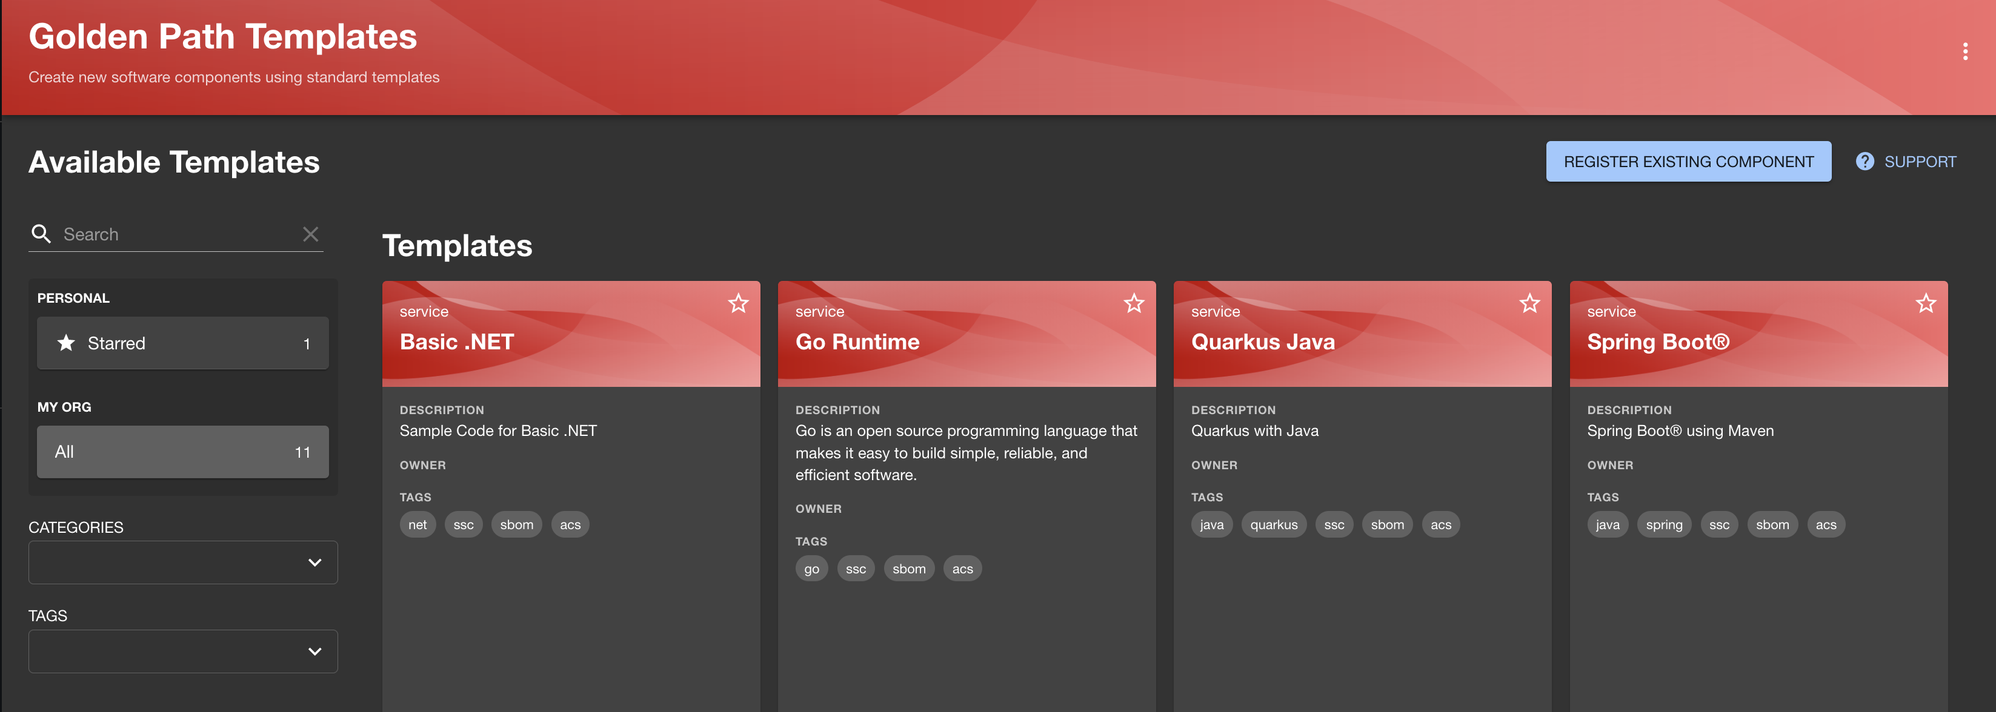
Task: Click the net tag on Basic .NET
Action: [417, 525]
